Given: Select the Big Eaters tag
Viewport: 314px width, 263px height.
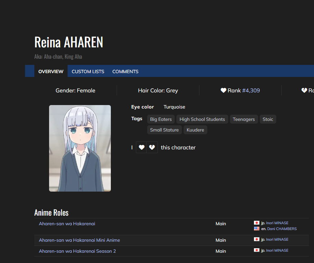Looking at the screenshot, I should (161, 119).
